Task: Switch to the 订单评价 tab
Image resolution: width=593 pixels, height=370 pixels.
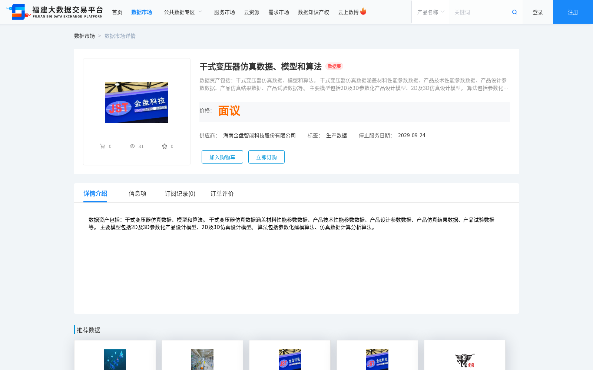Action: click(222, 194)
